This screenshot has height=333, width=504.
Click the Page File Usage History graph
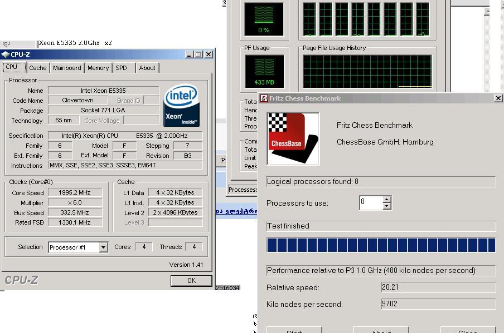tap(367, 71)
